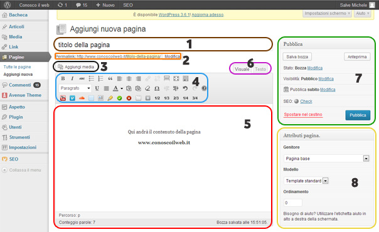The width and height of the screenshot is (379, 232).
Task: Increase paragraph indent
Action: [x=176, y=88]
